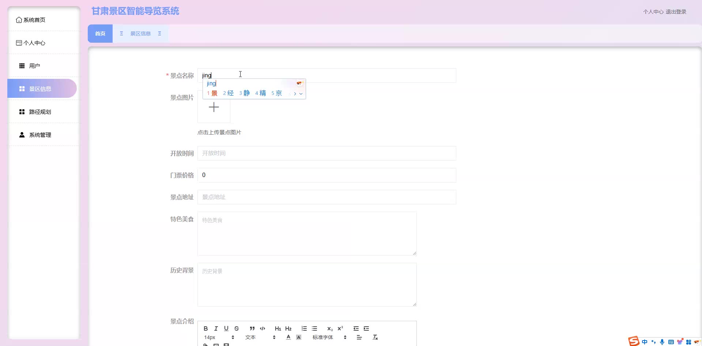Open the 标准字体 font family dropdown

[x=329, y=337]
